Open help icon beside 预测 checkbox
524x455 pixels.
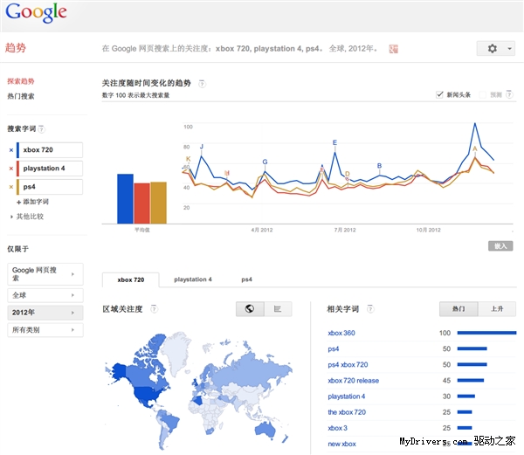click(509, 94)
